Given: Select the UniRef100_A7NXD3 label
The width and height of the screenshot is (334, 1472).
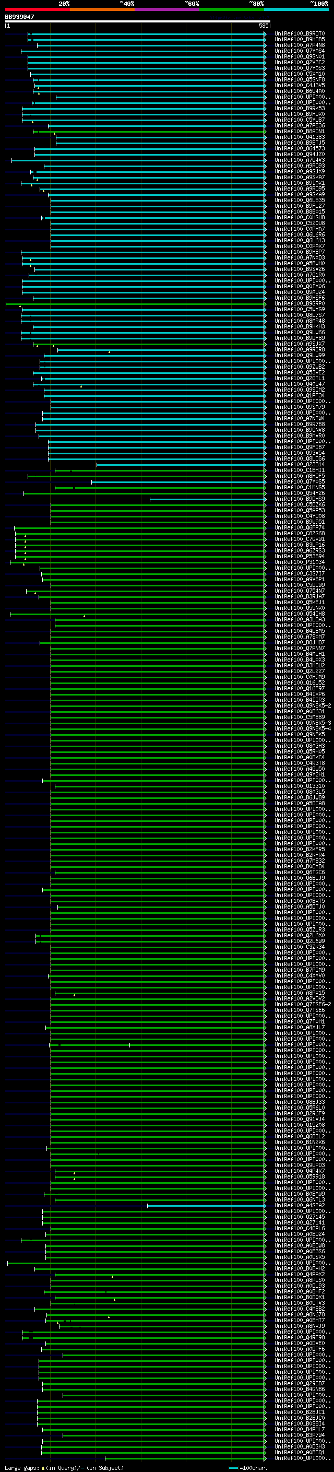Looking at the screenshot, I should pyautogui.click(x=299, y=258).
